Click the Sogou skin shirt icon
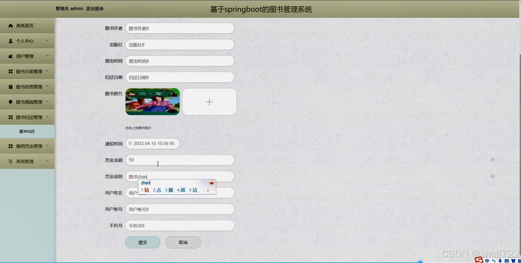Image resolution: width=521 pixels, height=263 pixels. tap(514, 261)
